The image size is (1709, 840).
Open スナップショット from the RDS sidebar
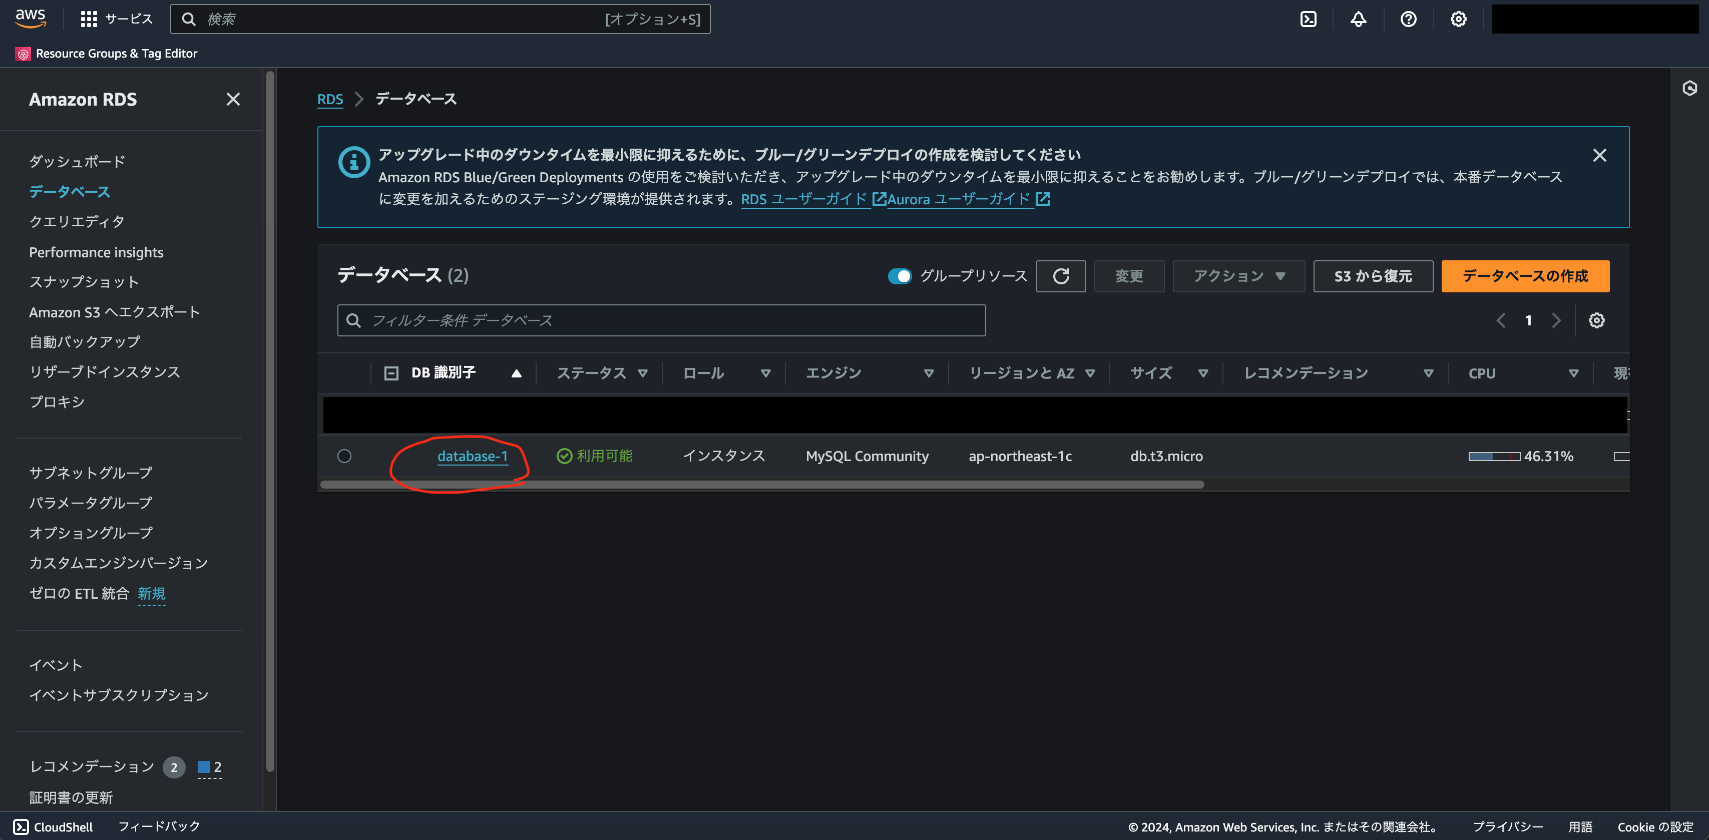pyautogui.click(x=84, y=281)
